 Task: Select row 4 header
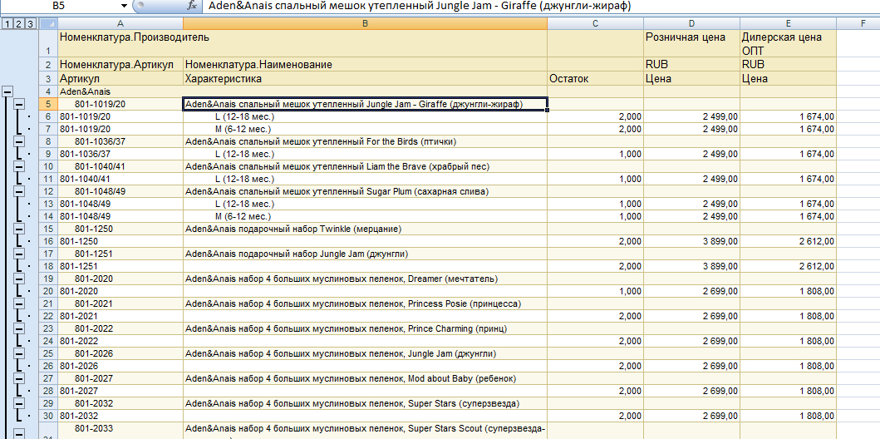pos(48,91)
